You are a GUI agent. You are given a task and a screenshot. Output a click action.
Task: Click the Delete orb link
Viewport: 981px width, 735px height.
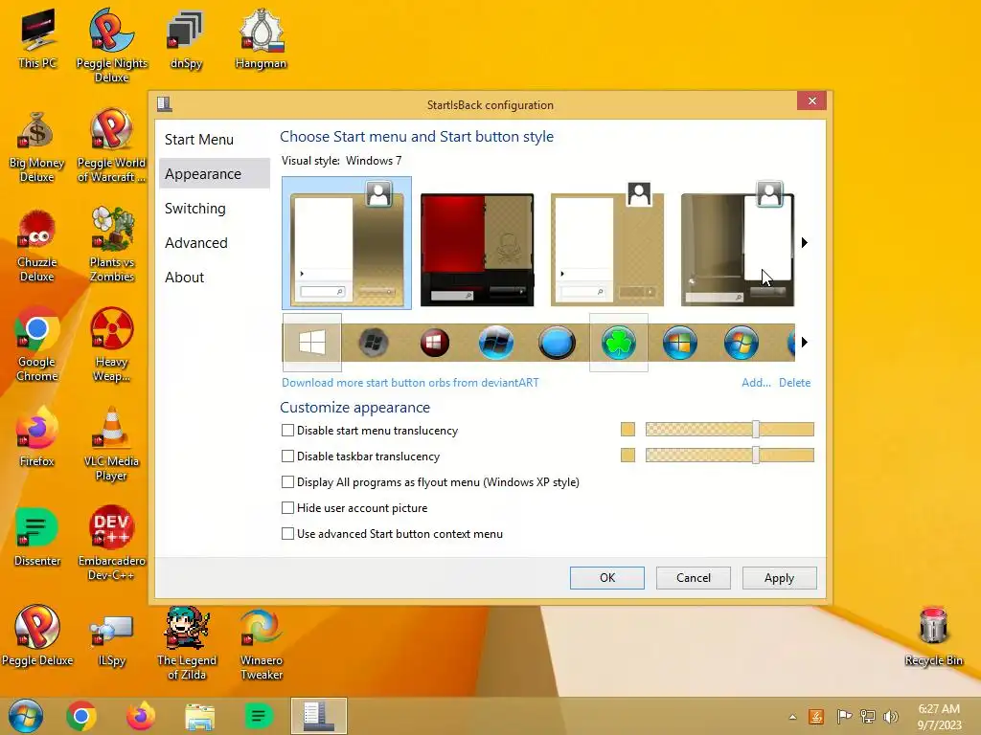794,383
